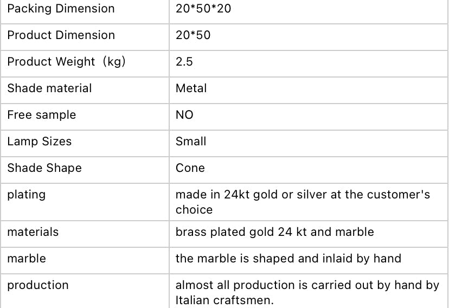The height and width of the screenshot is (308, 449).
Task: Select the materials label cell
Action: tap(33, 232)
